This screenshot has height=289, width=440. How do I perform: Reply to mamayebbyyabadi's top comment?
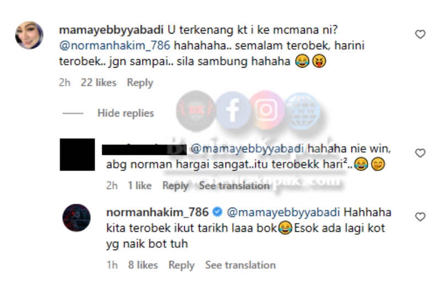140,82
